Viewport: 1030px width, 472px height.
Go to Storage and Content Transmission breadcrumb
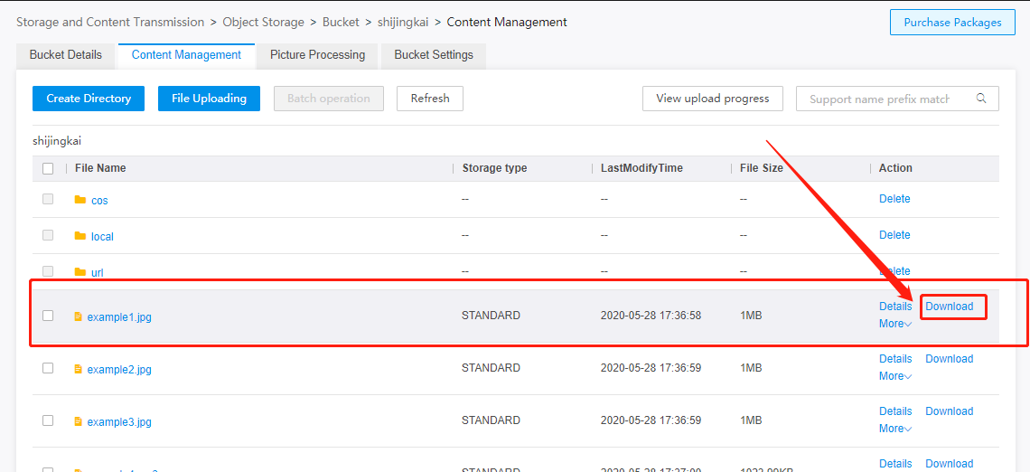click(110, 23)
